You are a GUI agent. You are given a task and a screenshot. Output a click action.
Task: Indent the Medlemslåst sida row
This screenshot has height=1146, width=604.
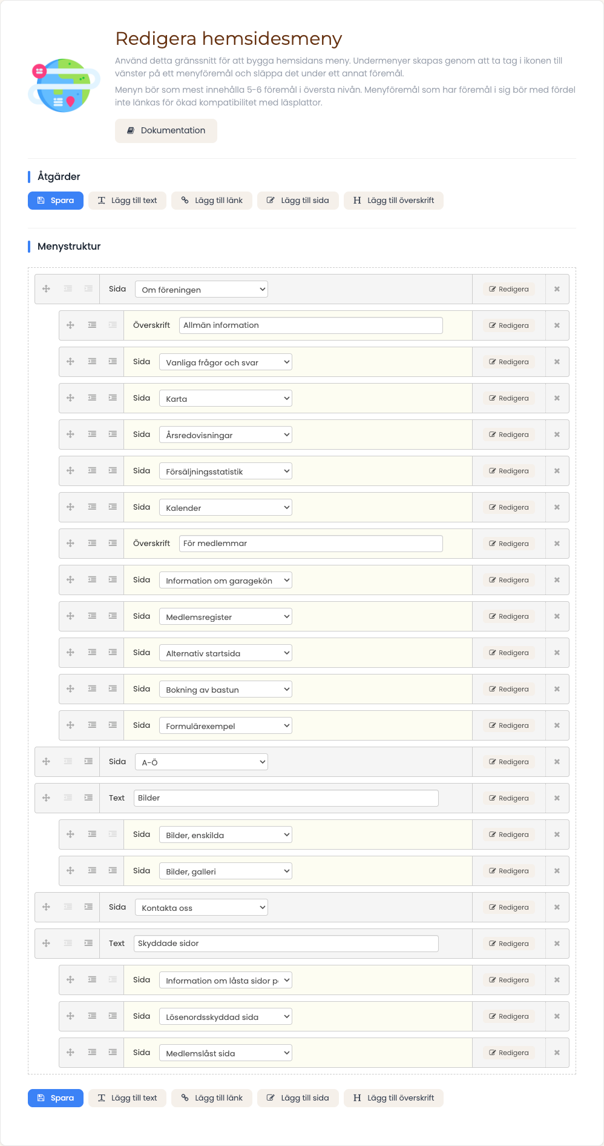[113, 1053]
